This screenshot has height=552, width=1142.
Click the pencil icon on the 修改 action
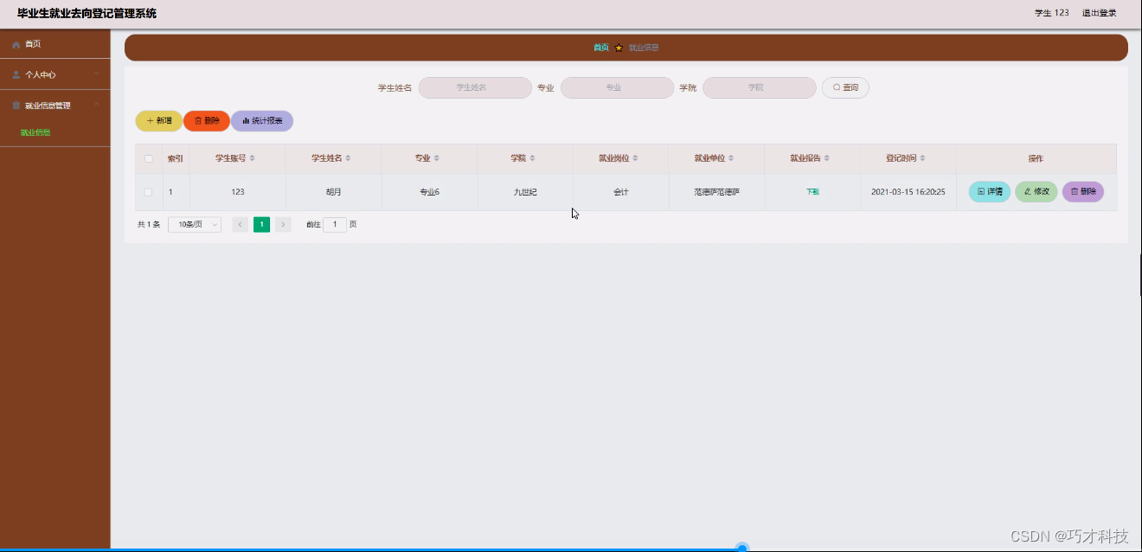[x=1028, y=191]
